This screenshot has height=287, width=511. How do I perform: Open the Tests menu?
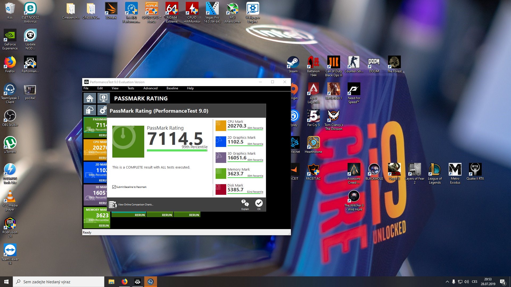pyautogui.click(x=131, y=88)
